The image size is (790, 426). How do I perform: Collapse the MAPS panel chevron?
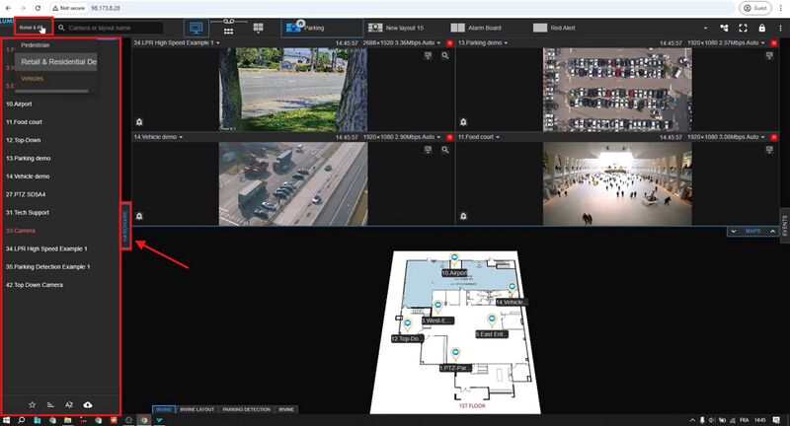pos(734,231)
